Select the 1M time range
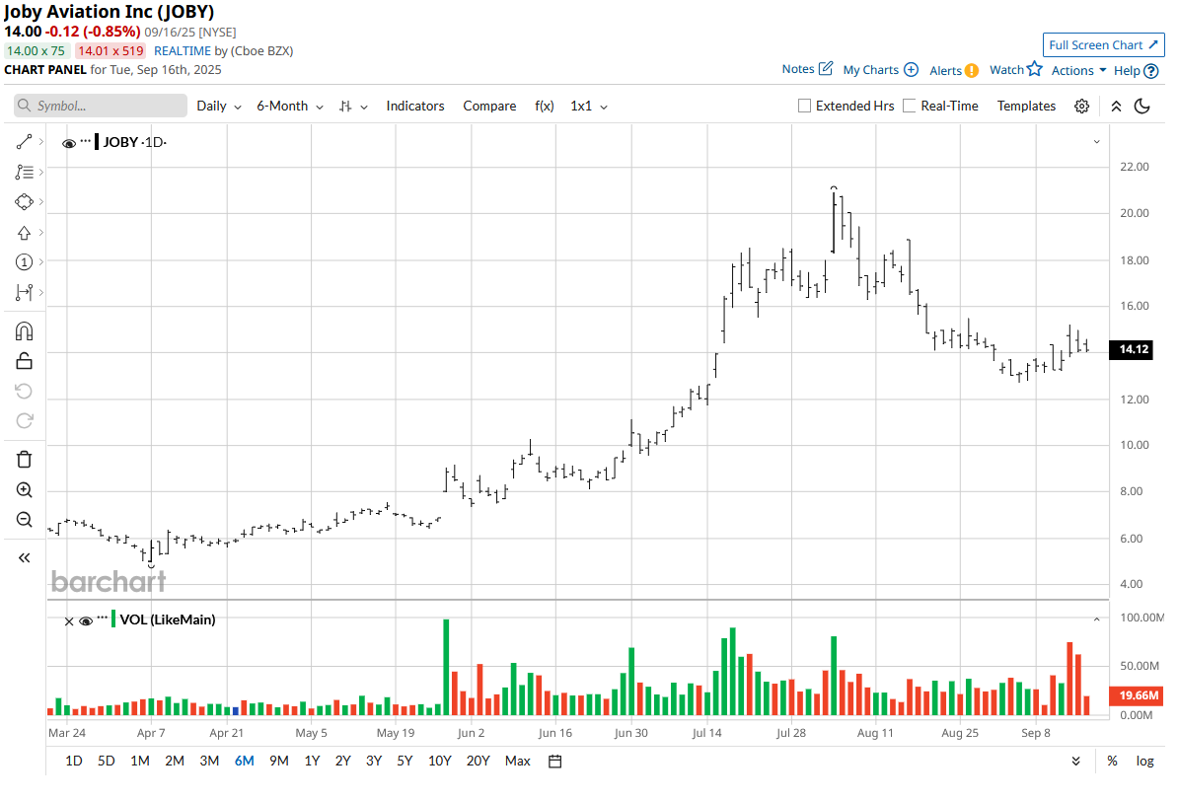1178x801 pixels. tap(140, 762)
